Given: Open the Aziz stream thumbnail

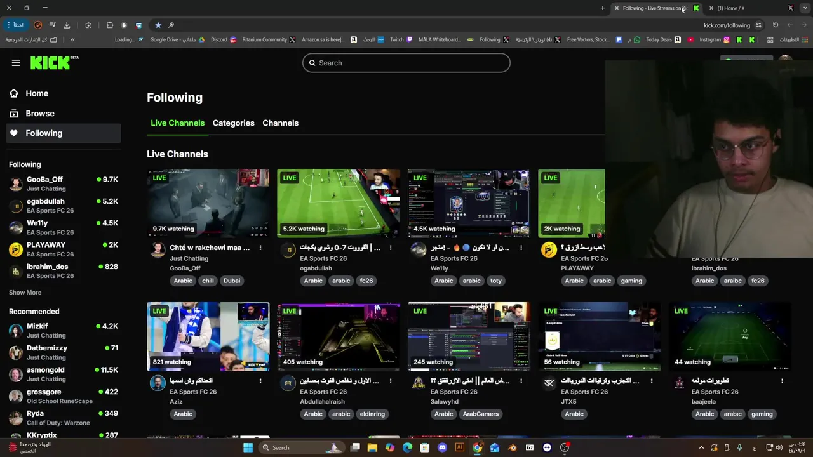Looking at the screenshot, I should coord(208,336).
